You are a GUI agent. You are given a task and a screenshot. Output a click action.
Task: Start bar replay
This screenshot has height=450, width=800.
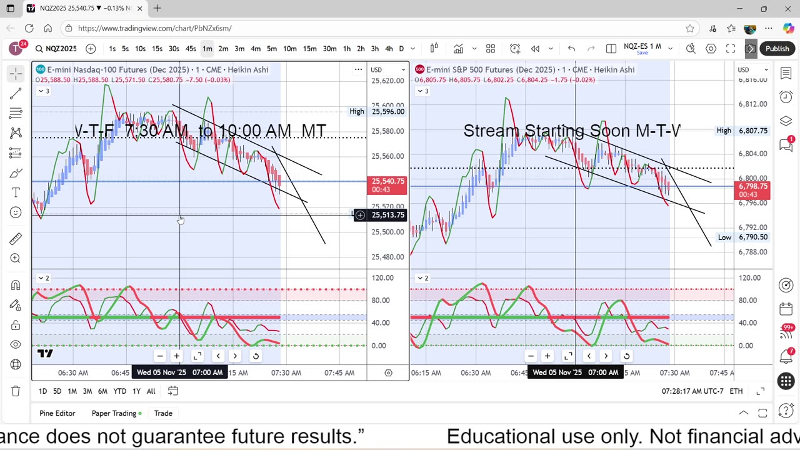(x=535, y=49)
